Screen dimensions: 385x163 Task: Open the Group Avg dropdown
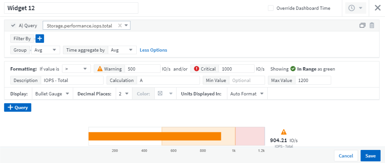coord(46,50)
